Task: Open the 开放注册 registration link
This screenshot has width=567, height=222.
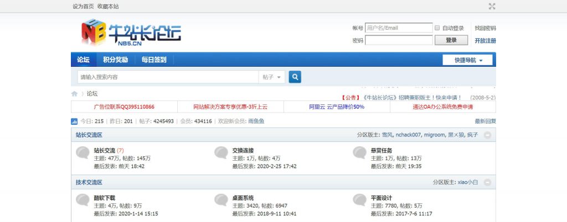Action: (x=485, y=40)
